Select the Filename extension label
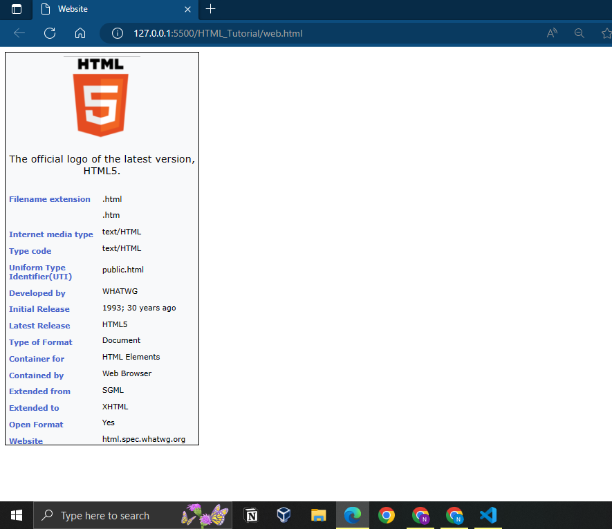Image resolution: width=612 pixels, height=529 pixels. [50, 199]
